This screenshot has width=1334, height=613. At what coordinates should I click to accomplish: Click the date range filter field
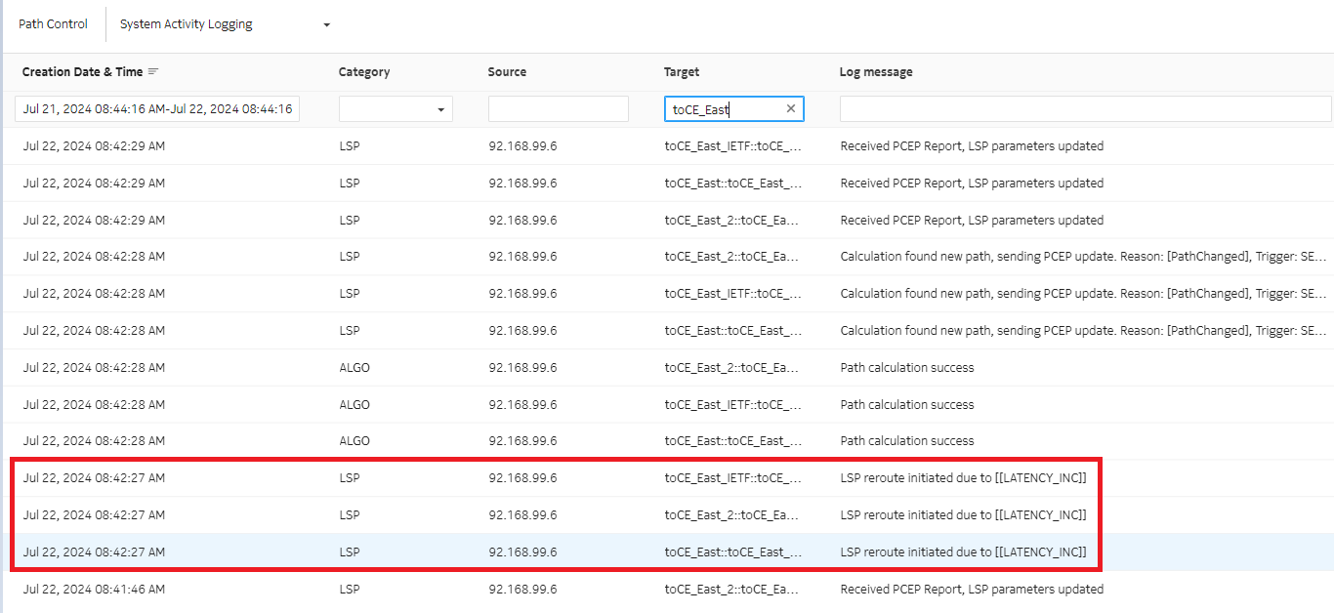(157, 109)
